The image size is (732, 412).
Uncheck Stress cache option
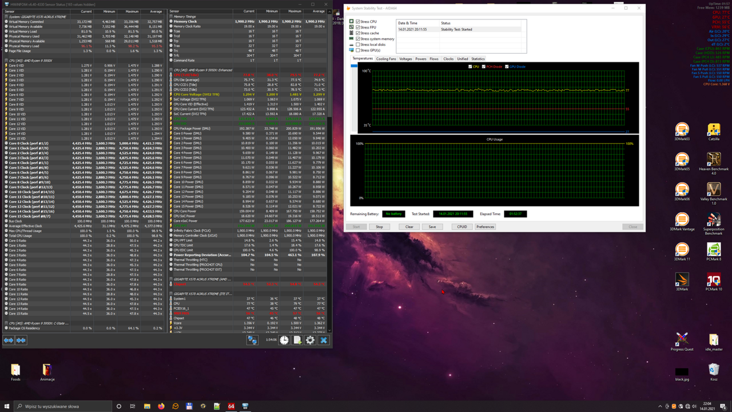coord(358,33)
